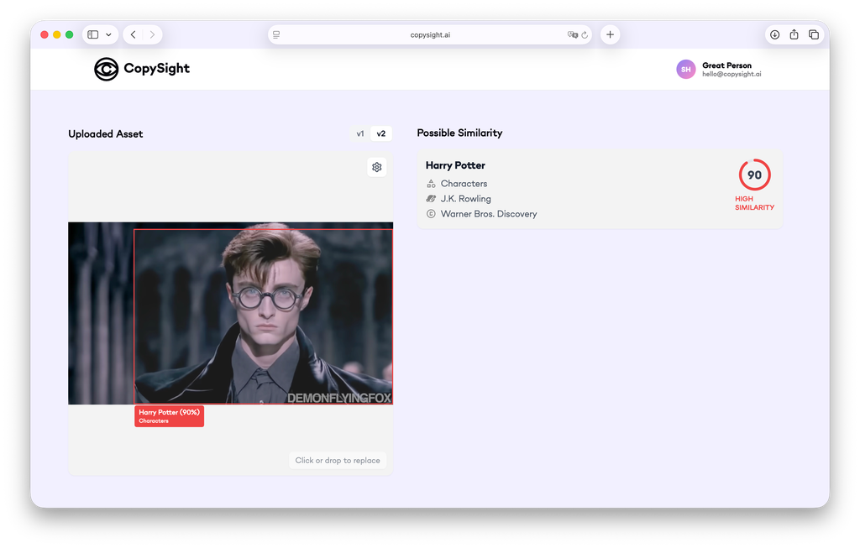Click the Characters text in the card
Screen dimensions: 860x548
click(x=464, y=184)
